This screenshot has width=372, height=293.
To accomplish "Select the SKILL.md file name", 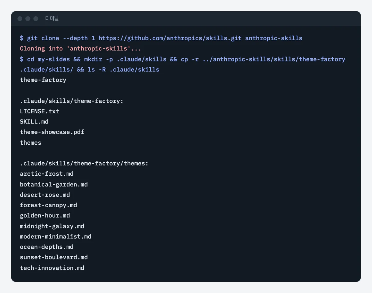I will click(34, 122).
